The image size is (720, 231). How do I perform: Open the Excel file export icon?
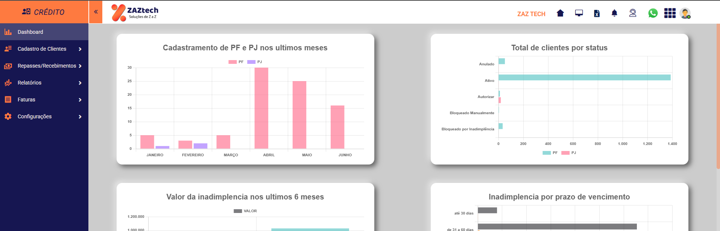click(x=597, y=14)
